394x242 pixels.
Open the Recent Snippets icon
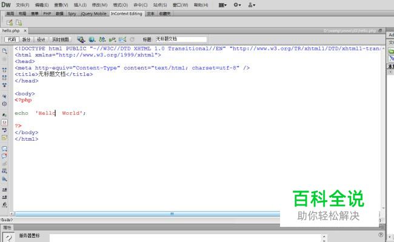click(x=4, y=172)
